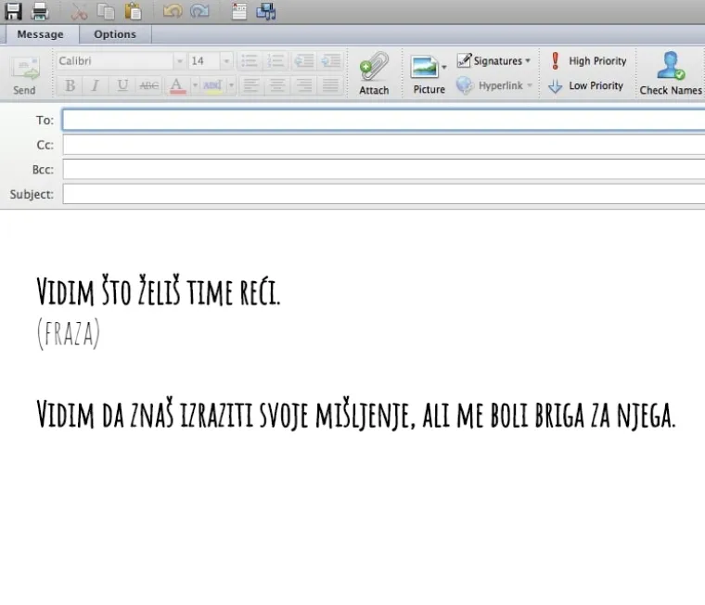Select the Message tab
705x605 pixels.
pos(41,34)
